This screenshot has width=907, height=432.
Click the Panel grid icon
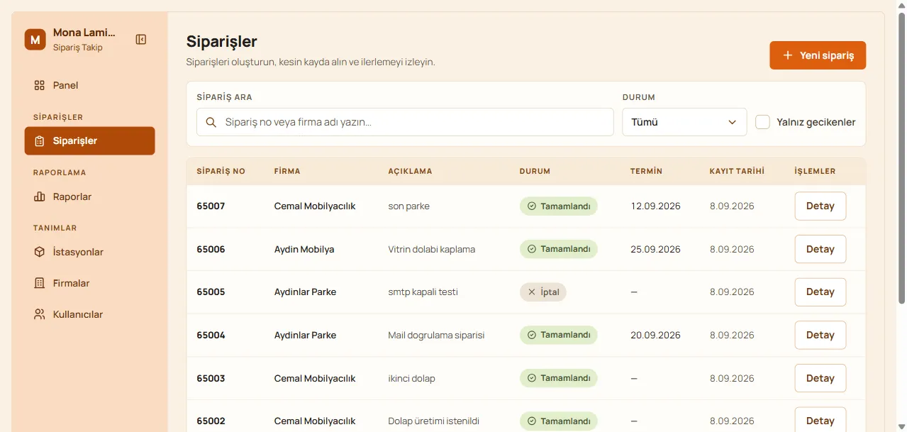[x=40, y=85]
